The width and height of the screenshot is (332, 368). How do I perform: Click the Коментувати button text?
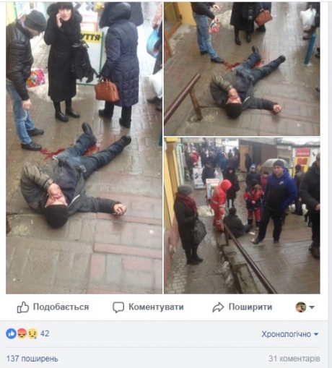[156, 307]
